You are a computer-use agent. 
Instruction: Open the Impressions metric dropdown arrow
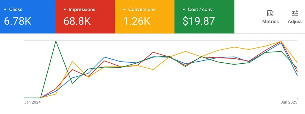pyautogui.click(x=65, y=9)
